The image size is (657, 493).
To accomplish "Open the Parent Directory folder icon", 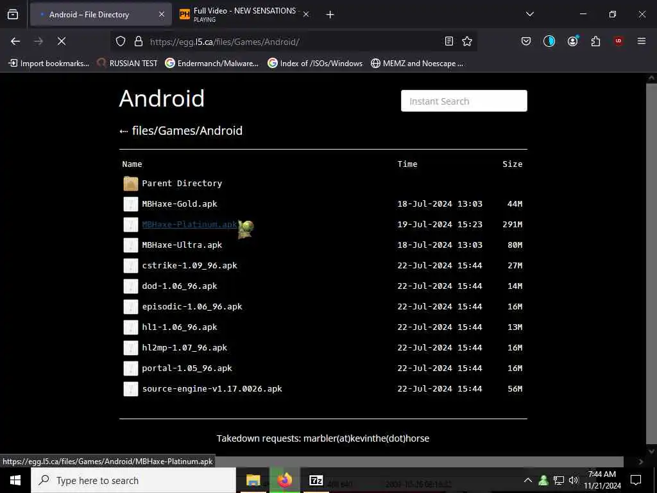I will click(131, 184).
